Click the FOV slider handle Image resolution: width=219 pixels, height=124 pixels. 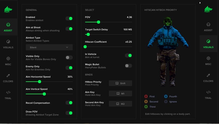coord(98,22)
